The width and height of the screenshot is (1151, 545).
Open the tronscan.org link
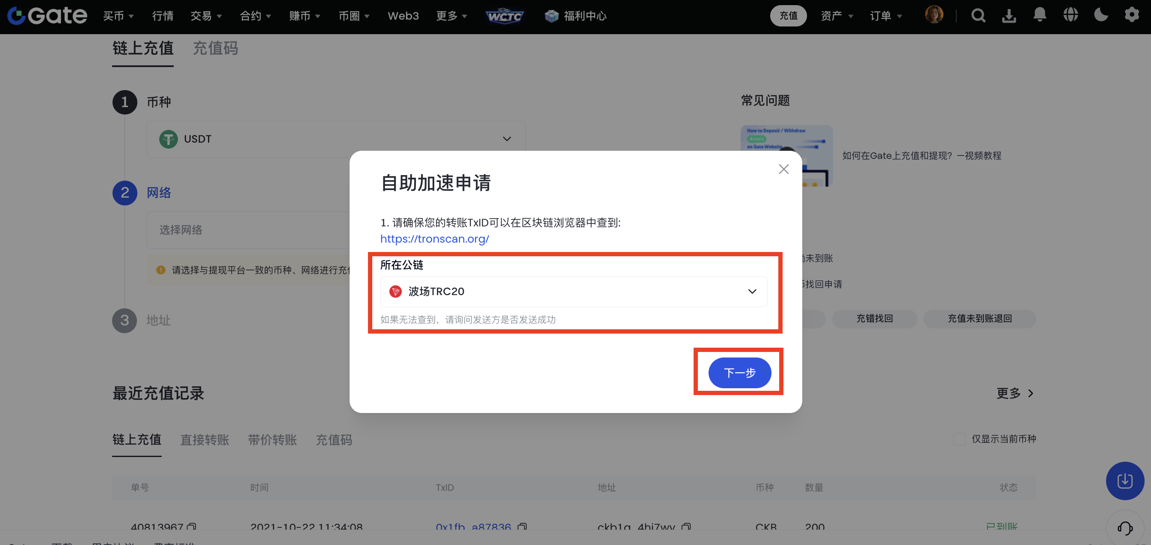[x=434, y=239]
